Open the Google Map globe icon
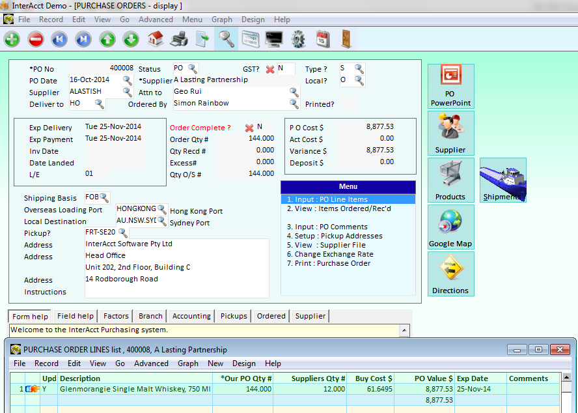 click(x=451, y=227)
